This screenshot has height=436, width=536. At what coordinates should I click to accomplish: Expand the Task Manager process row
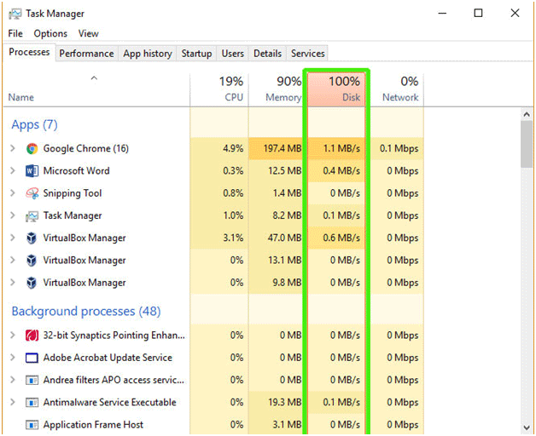pyautogui.click(x=13, y=215)
